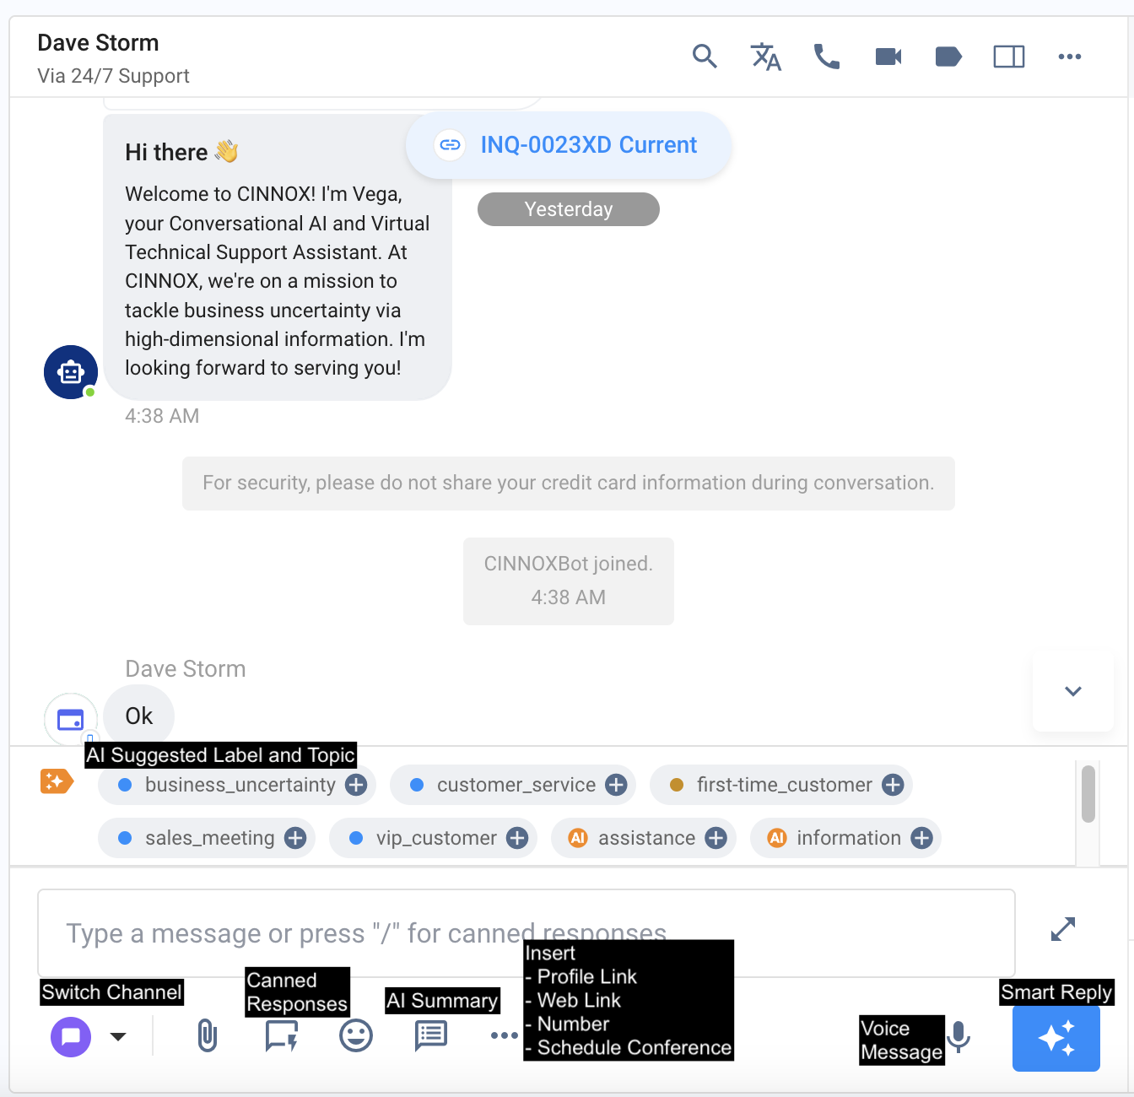Attach a file with the paperclip
The image size is (1134, 1097).
[208, 1035]
